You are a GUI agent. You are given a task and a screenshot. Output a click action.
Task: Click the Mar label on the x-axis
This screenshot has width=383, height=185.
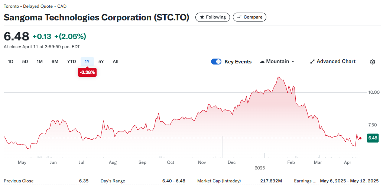[318, 162]
